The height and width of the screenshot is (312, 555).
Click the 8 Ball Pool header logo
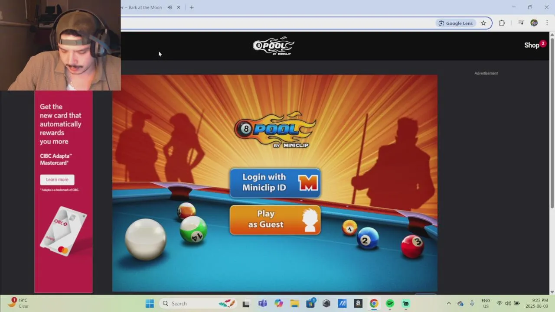(274, 45)
